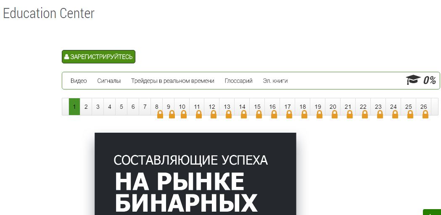Go to lesson page 6

[133, 107]
